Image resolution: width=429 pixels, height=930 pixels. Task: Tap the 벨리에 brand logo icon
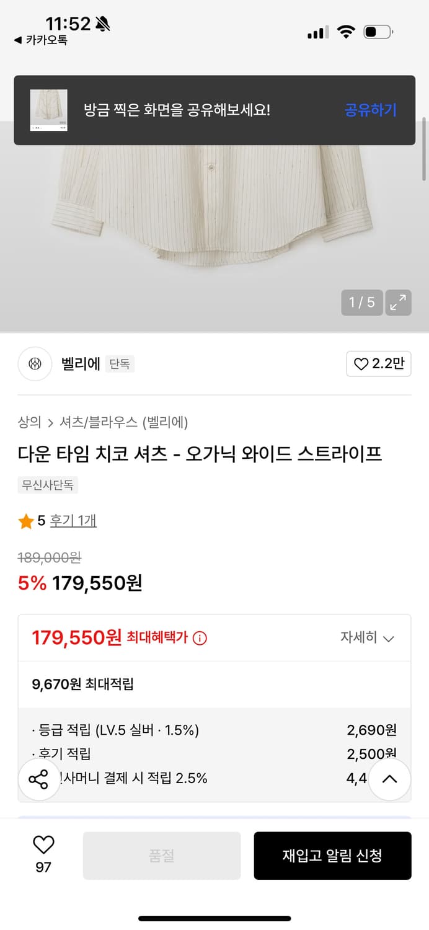34,364
